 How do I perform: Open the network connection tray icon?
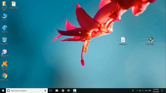coord(143,91)
